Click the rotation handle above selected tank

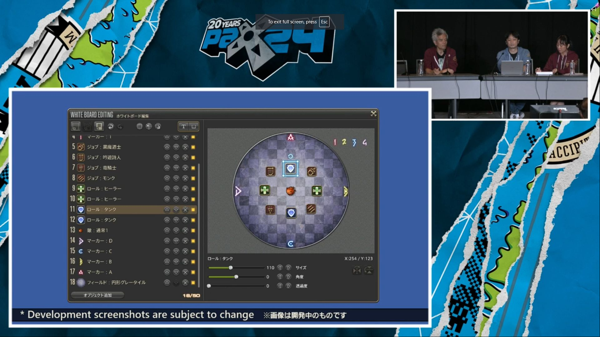[290, 156]
